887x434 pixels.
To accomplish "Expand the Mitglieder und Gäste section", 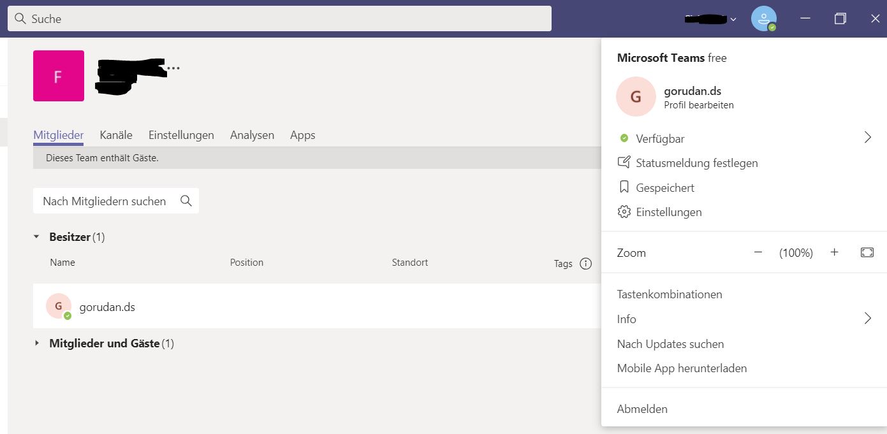I will click(36, 343).
